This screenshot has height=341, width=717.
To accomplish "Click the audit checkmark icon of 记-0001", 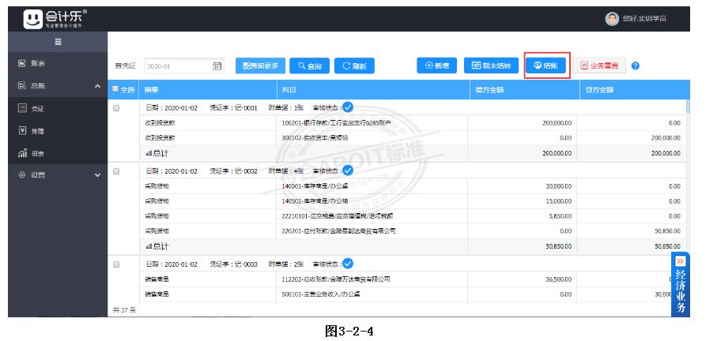I will click(x=348, y=107).
